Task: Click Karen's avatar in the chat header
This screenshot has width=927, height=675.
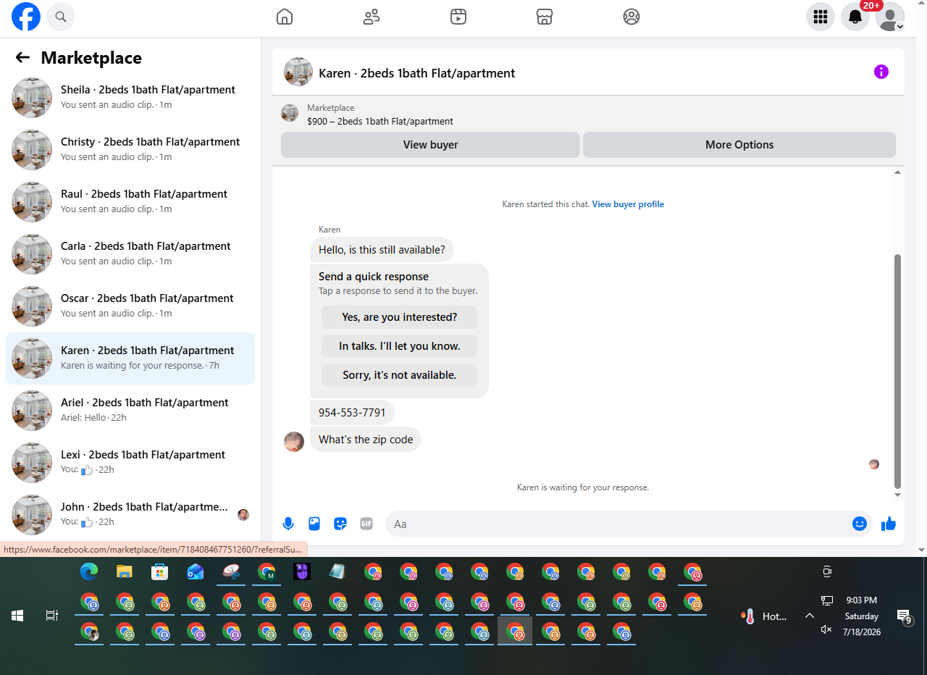Action: (x=298, y=72)
